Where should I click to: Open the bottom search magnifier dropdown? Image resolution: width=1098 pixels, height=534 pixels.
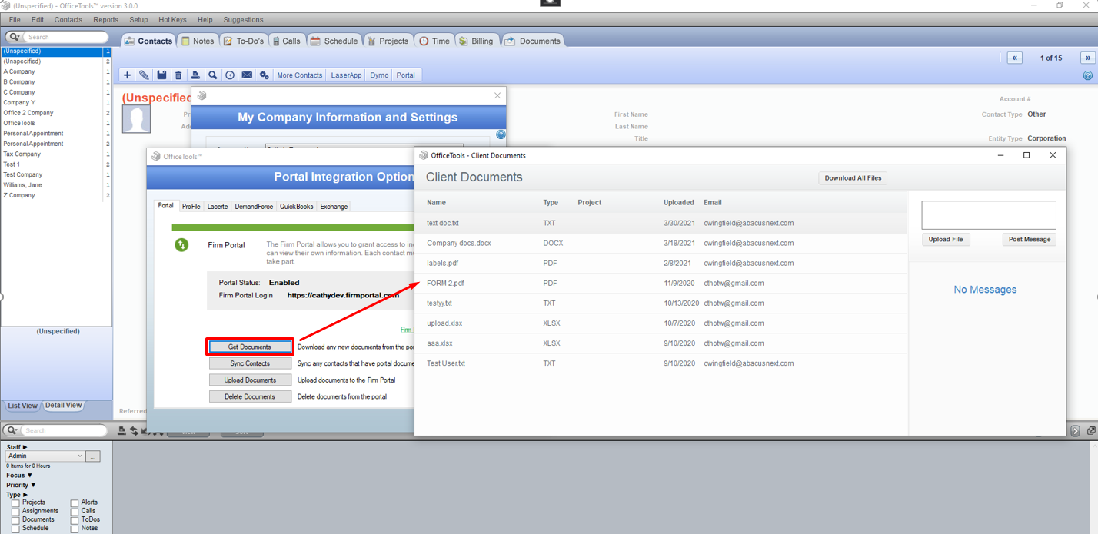pyautogui.click(x=12, y=430)
